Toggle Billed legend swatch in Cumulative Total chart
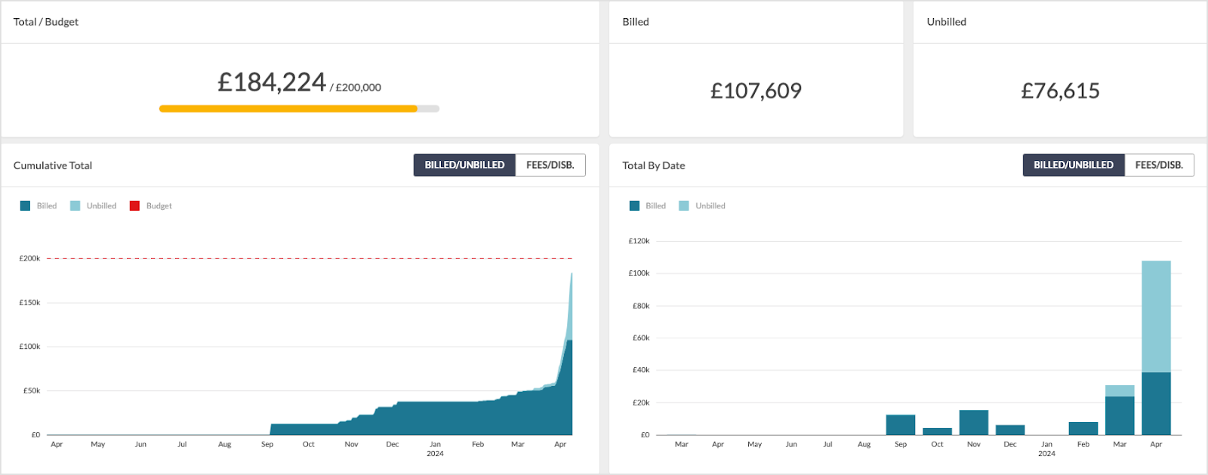Viewport: 1208px width, 475px height. tap(25, 205)
